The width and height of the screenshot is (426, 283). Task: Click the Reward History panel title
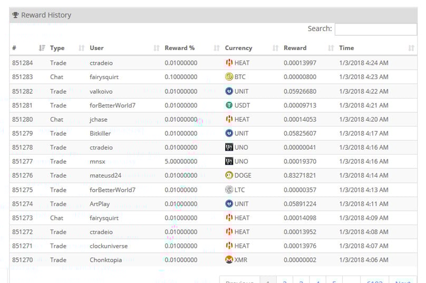[x=46, y=15]
